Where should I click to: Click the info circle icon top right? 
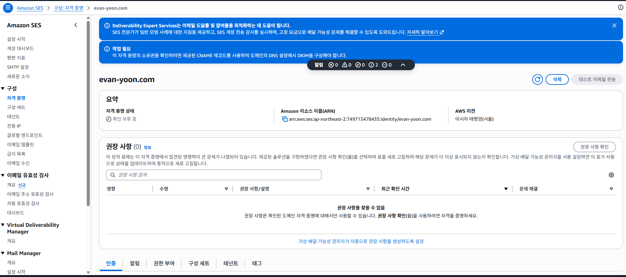[x=620, y=7]
